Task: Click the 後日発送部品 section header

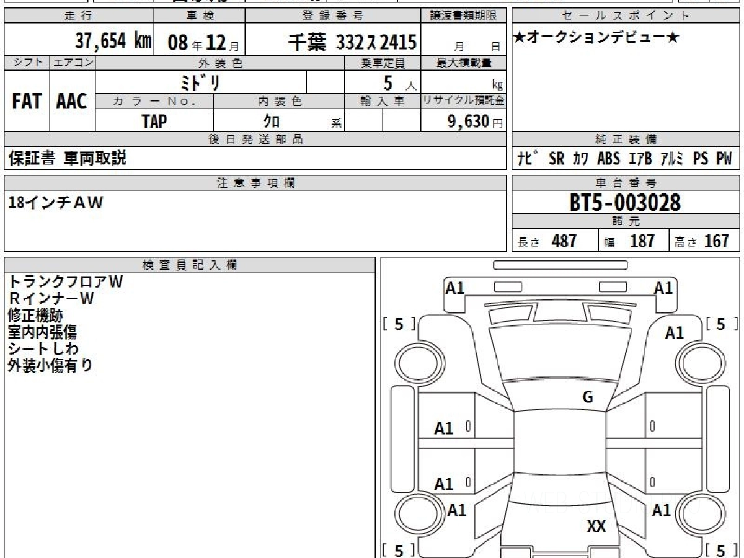Action: pyautogui.click(x=255, y=139)
